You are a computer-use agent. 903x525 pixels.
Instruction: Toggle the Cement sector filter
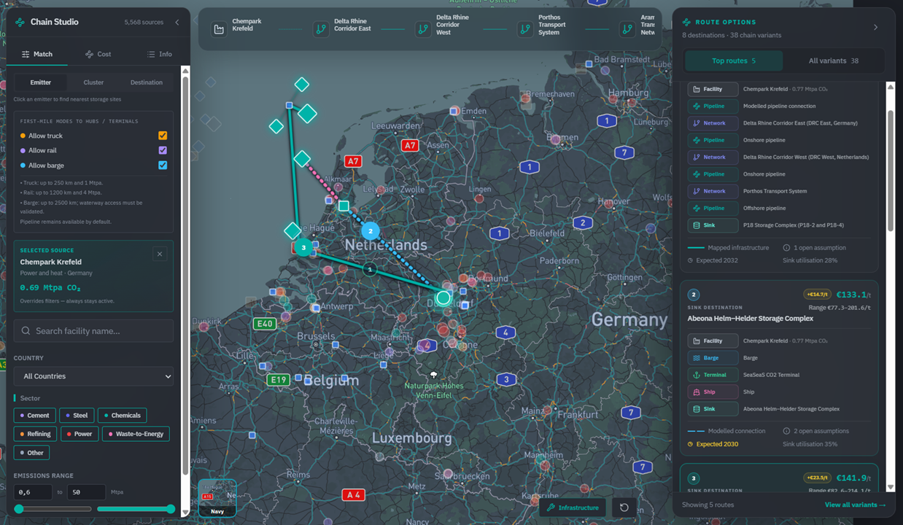pyautogui.click(x=34, y=416)
